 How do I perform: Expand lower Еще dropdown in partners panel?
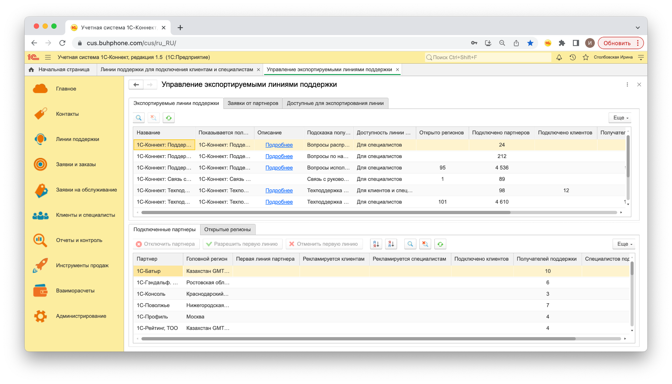pyautogui.click(x=624, y=244)
